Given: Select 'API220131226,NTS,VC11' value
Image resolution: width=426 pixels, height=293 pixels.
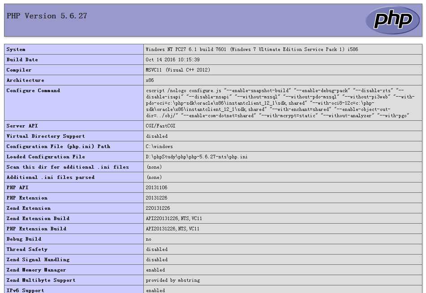Looking at the screenshot, I should [174, 218].
